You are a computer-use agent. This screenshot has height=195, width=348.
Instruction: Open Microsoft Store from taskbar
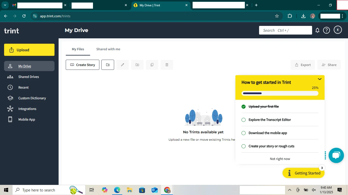(142, 190)
